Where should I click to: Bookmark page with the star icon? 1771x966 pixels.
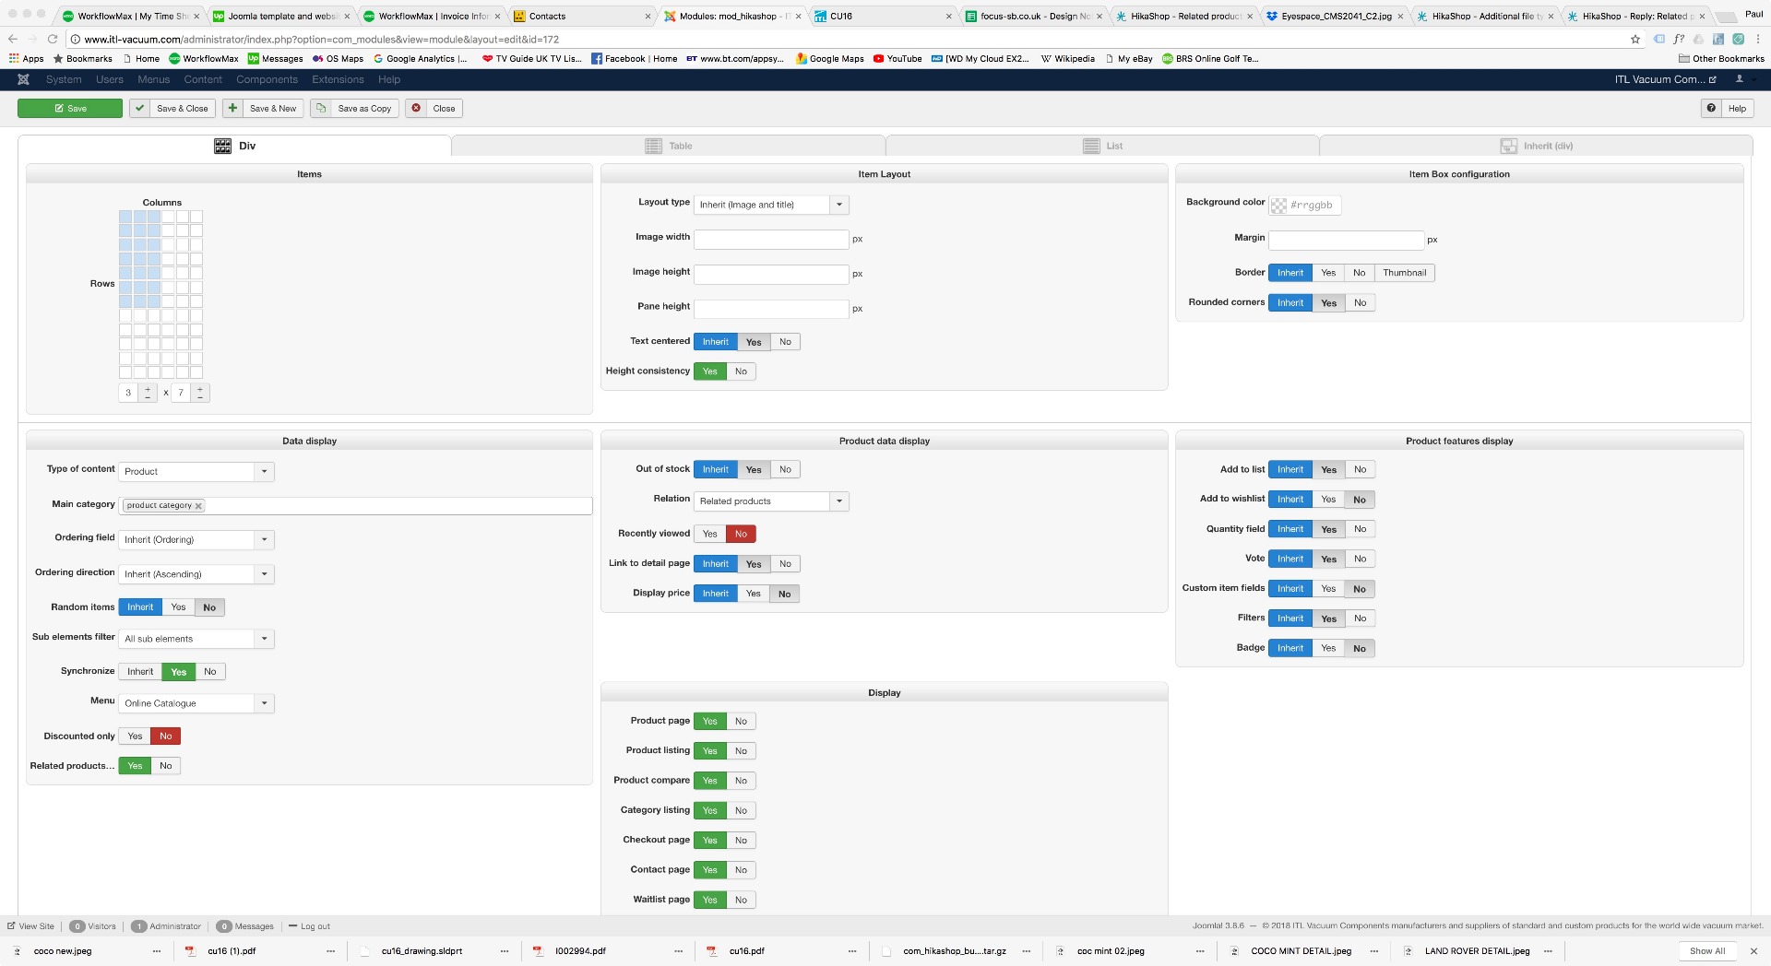[1635, 40]
